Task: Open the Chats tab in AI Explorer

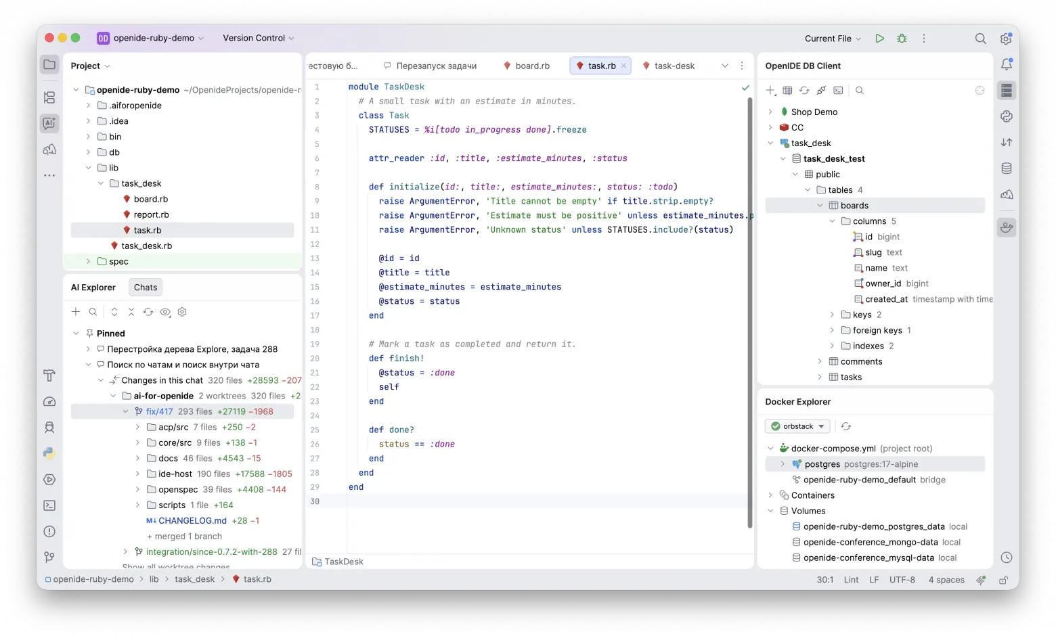Action: point(146,288)
